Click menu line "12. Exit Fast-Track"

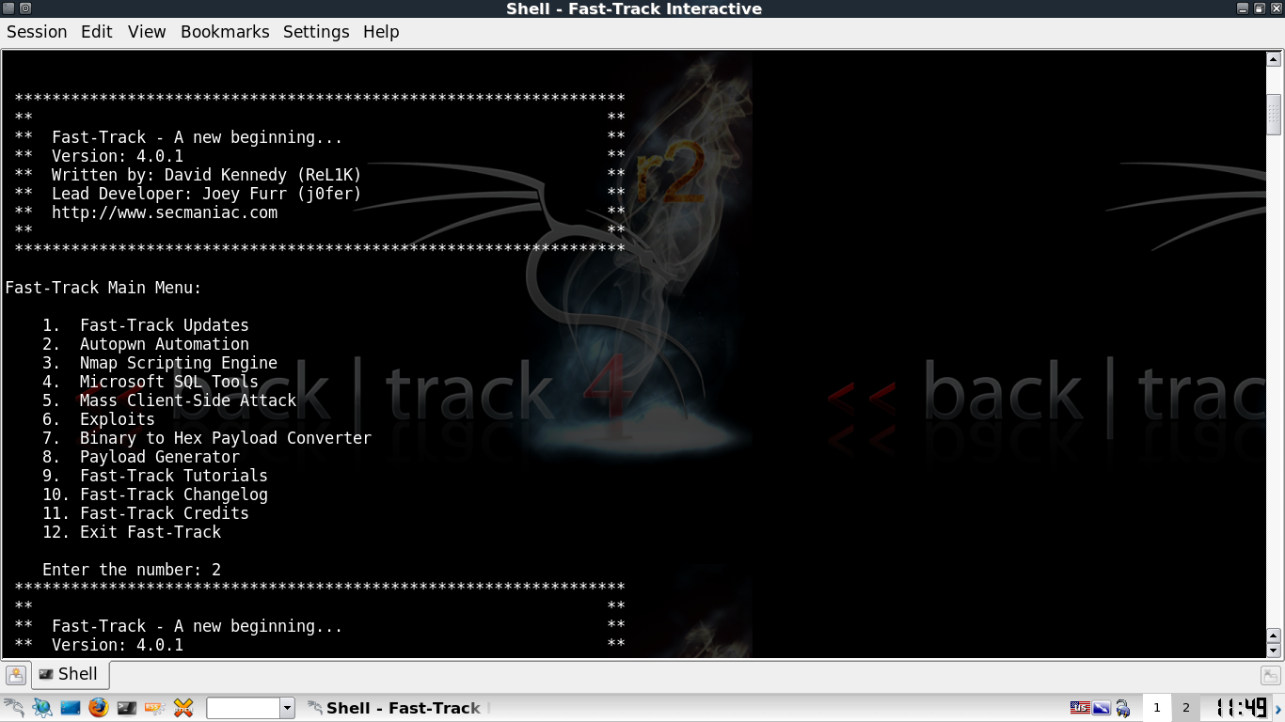click(x=132, y=532)
